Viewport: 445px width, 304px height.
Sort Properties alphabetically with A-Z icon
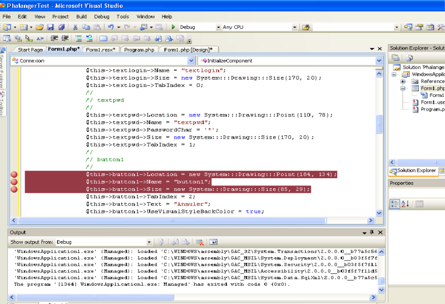click(x=405, y=204)
